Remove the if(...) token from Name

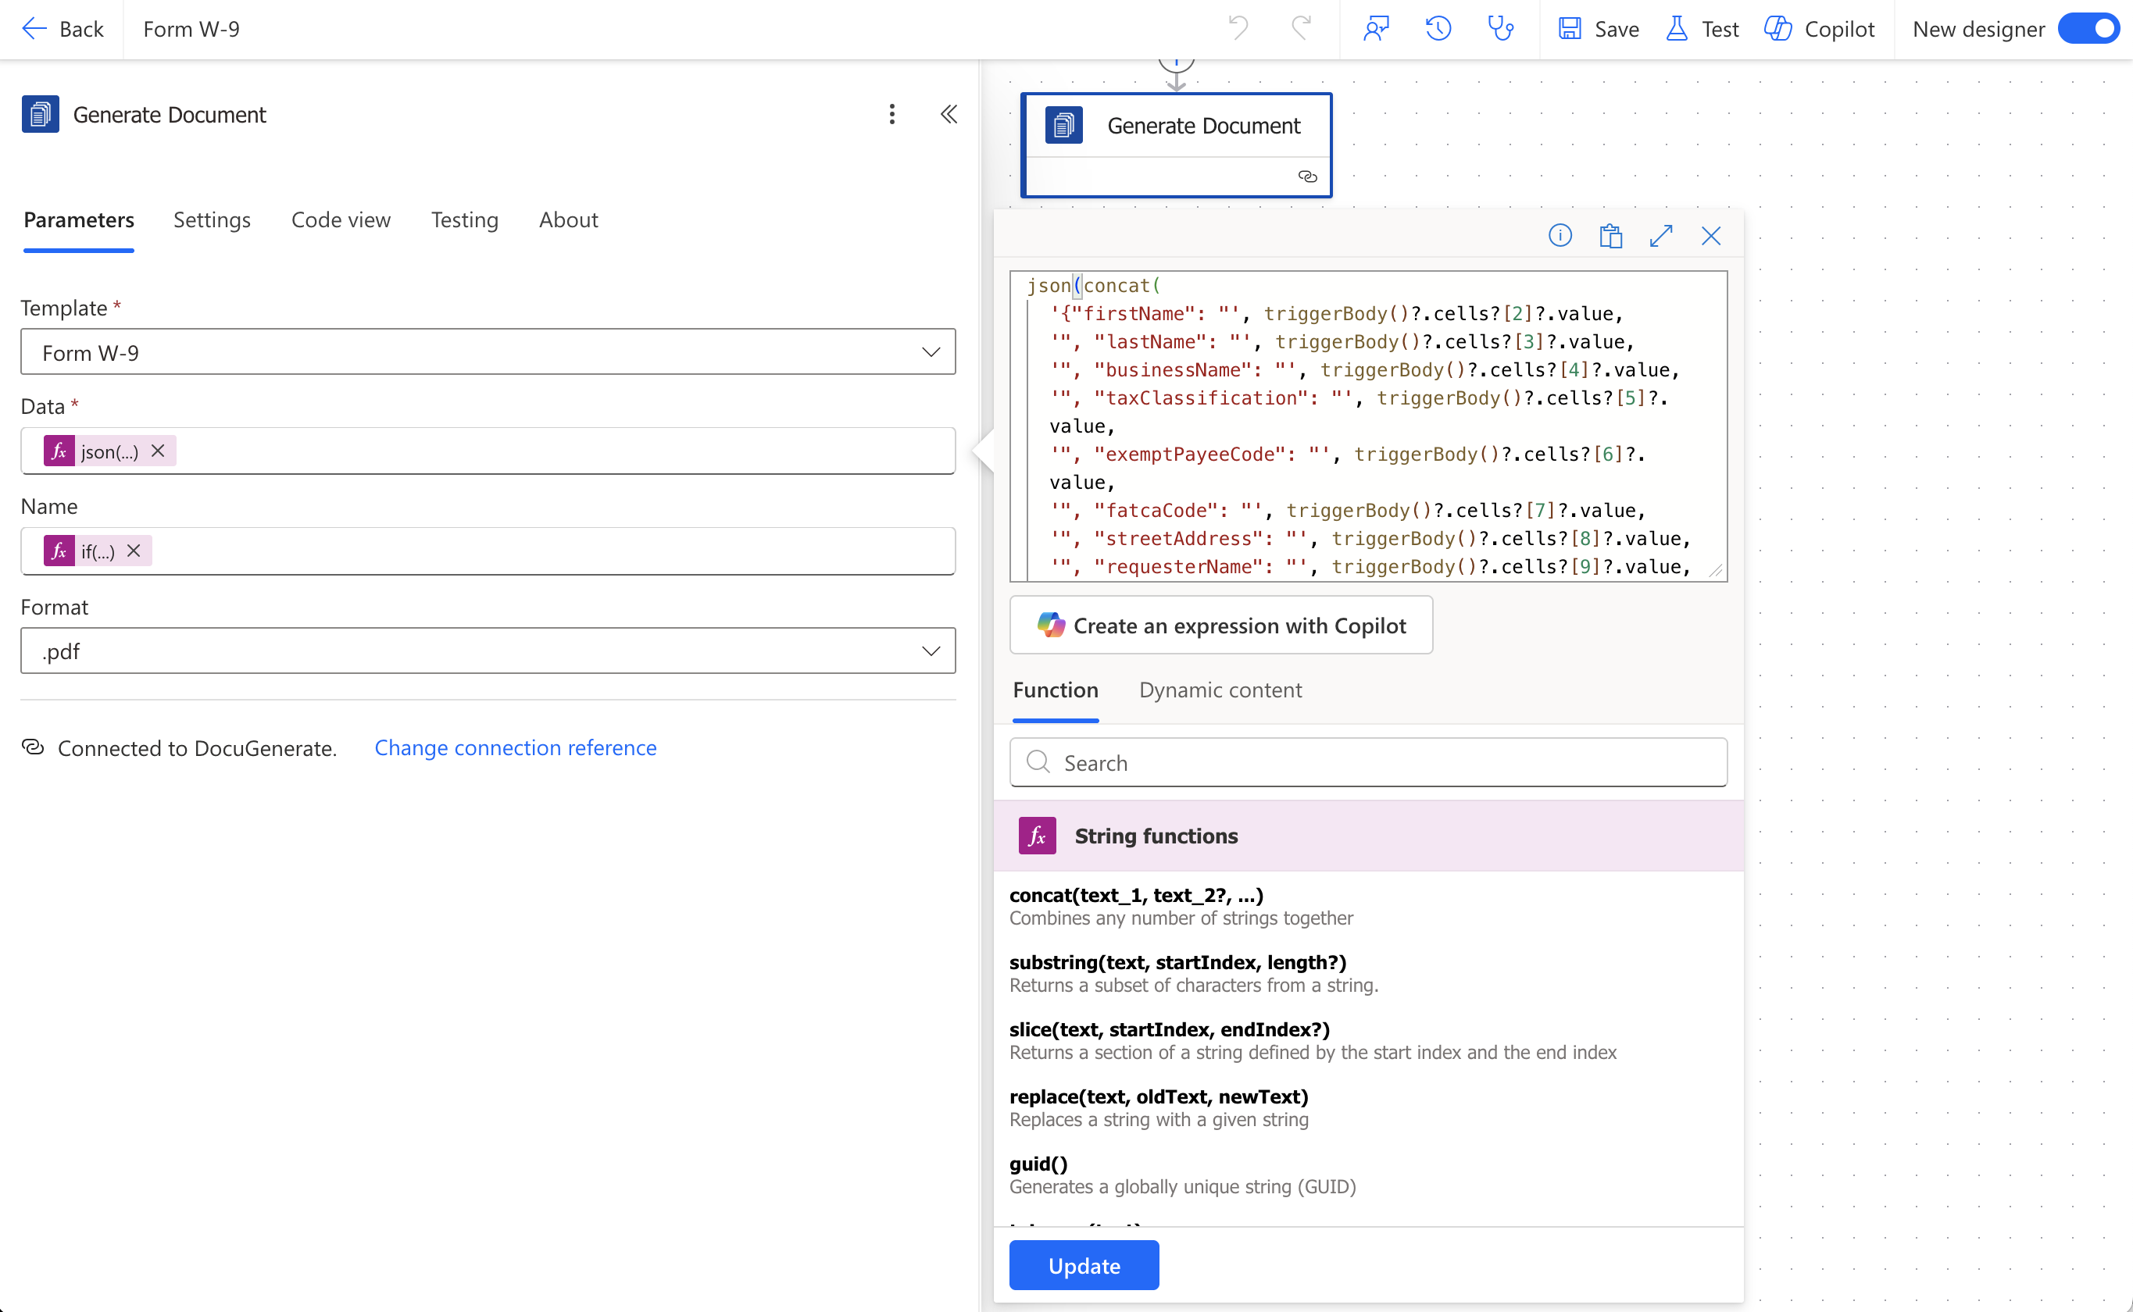pos(134,551)
